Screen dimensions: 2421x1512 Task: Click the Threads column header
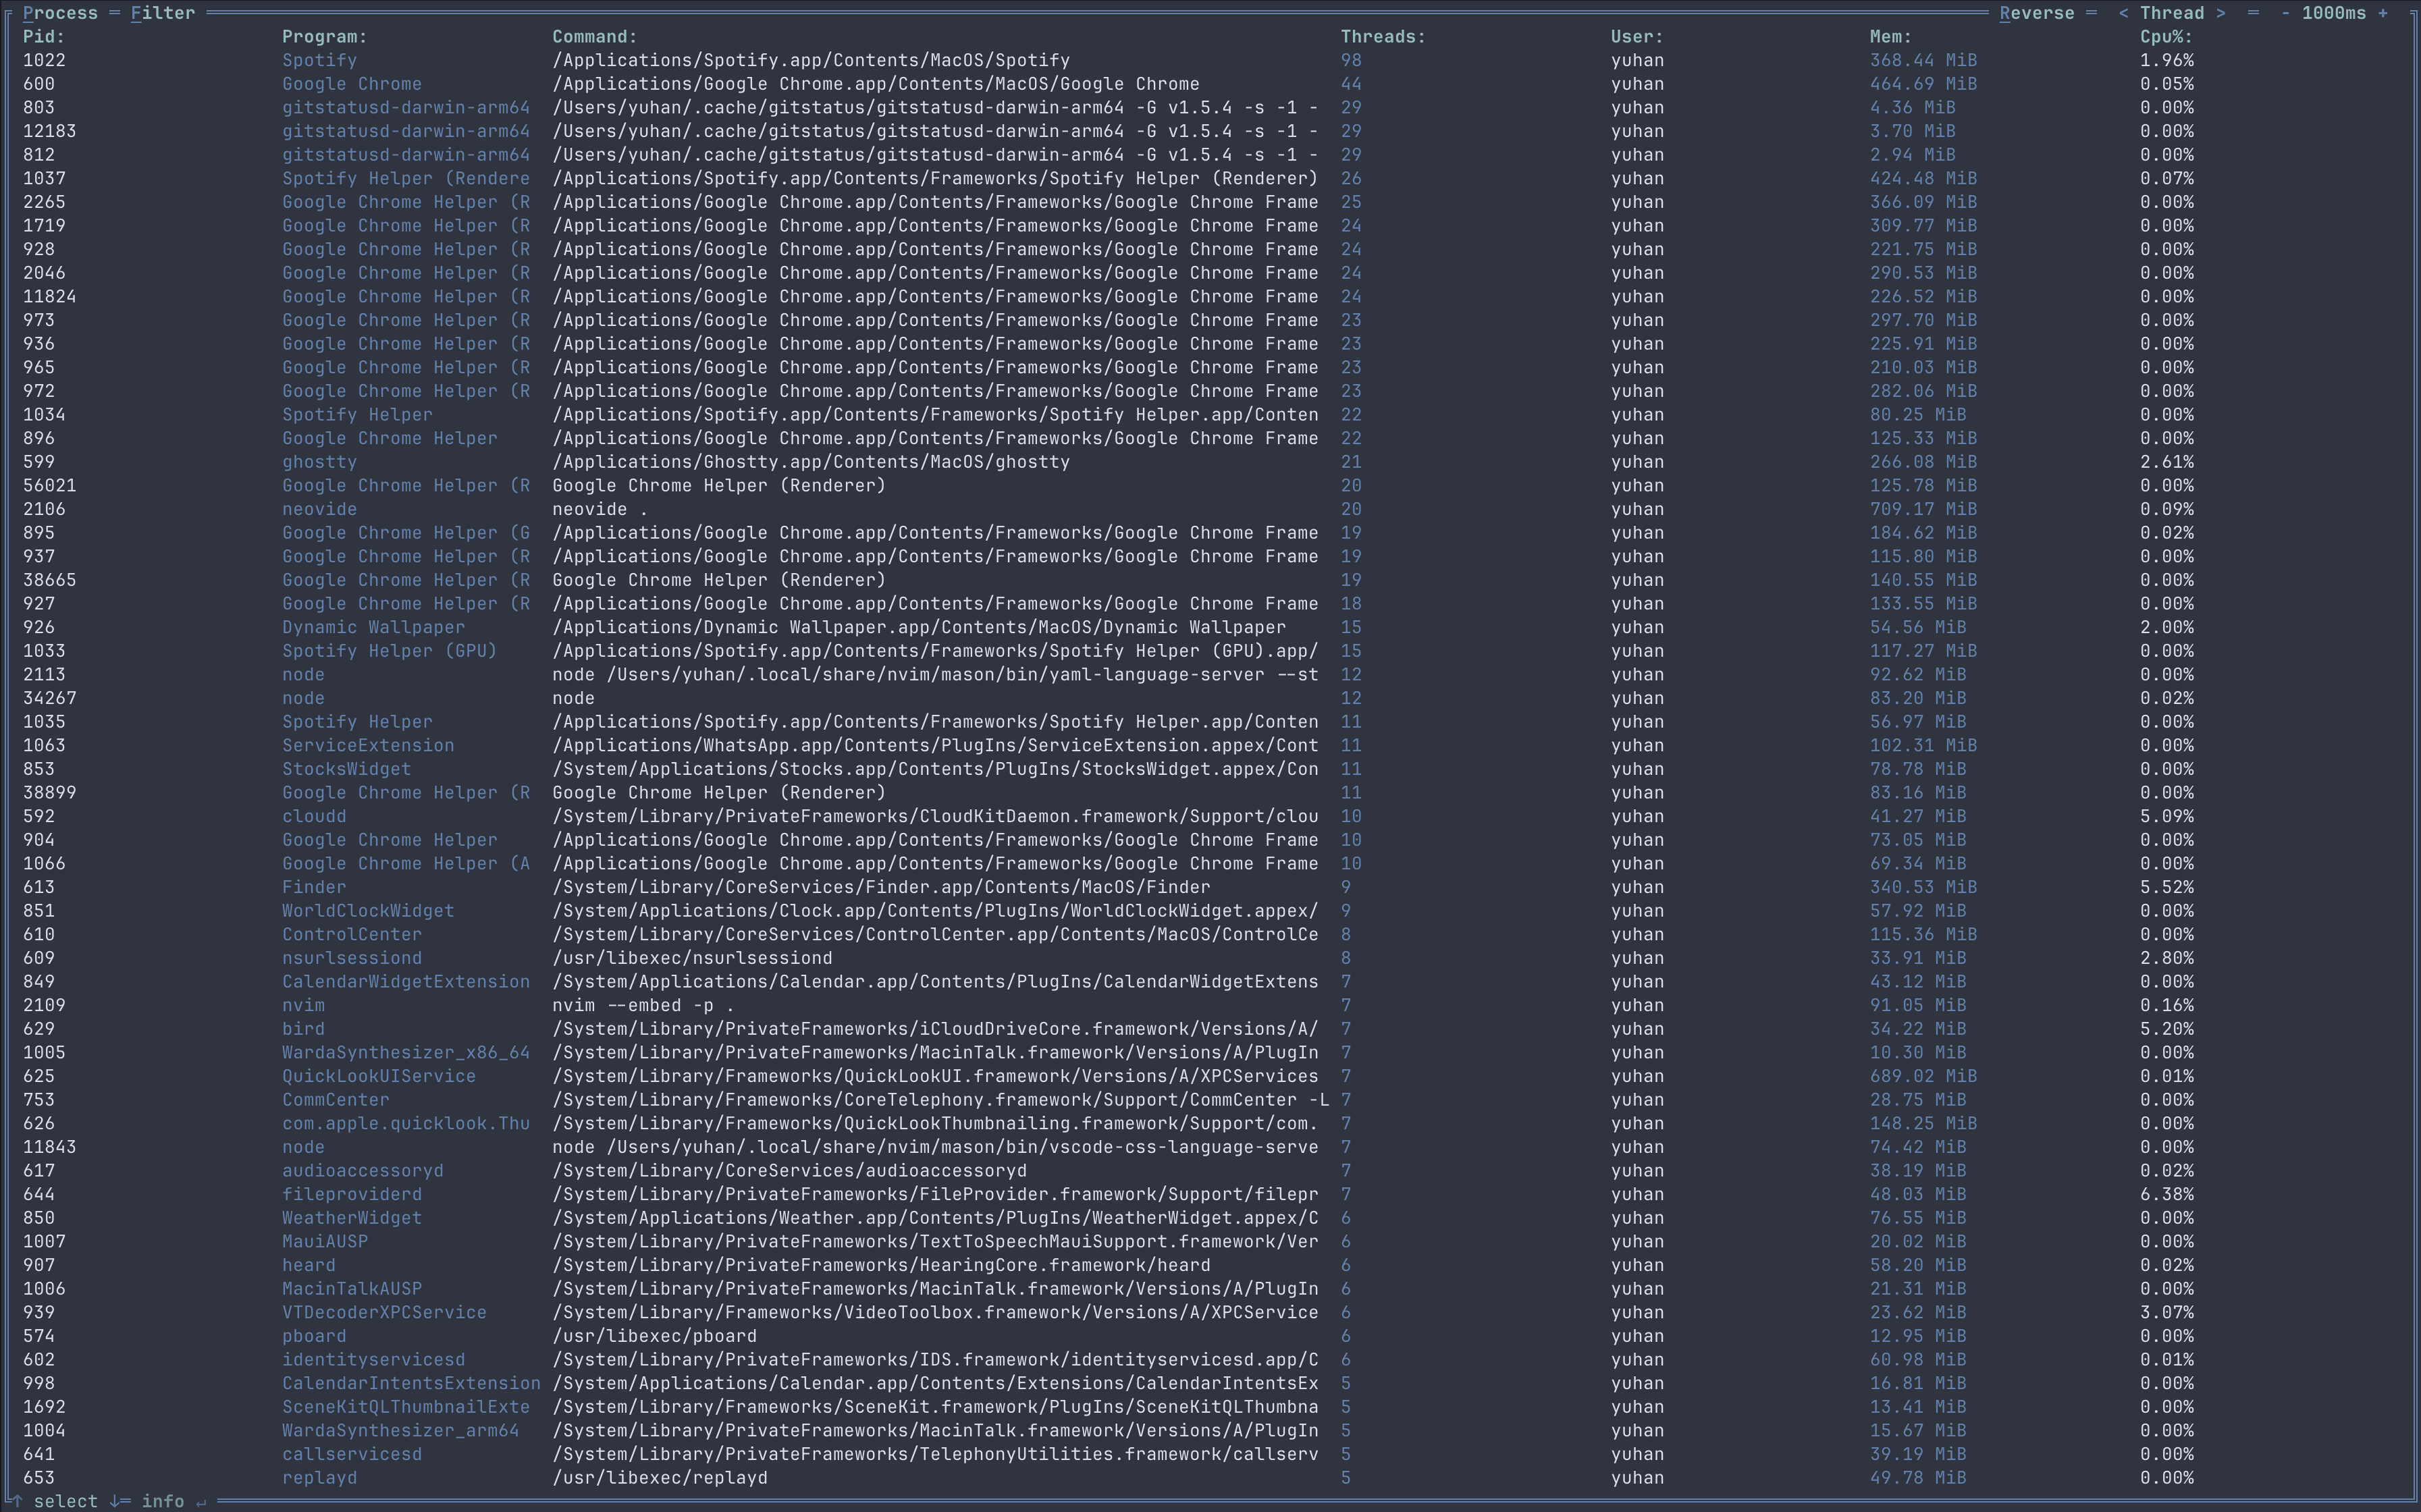1383,36
